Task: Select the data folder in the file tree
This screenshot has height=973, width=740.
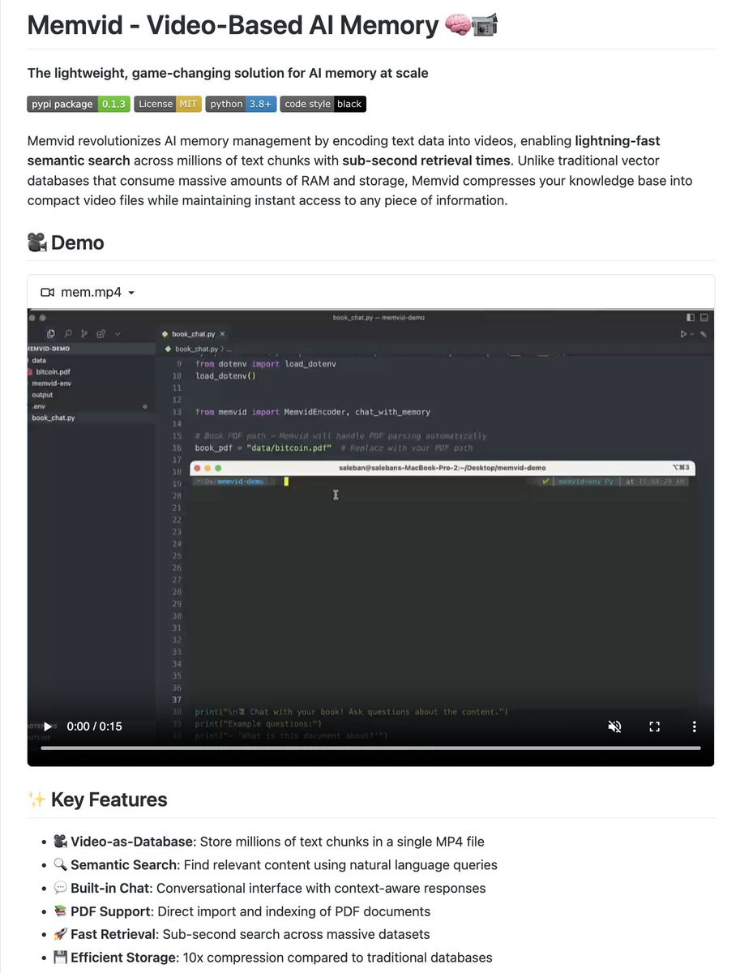Action: tap(39, 361)
